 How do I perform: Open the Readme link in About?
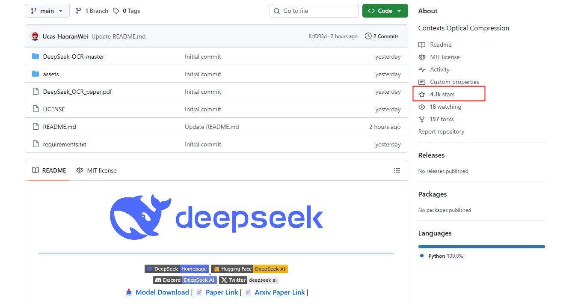point(441,45)
